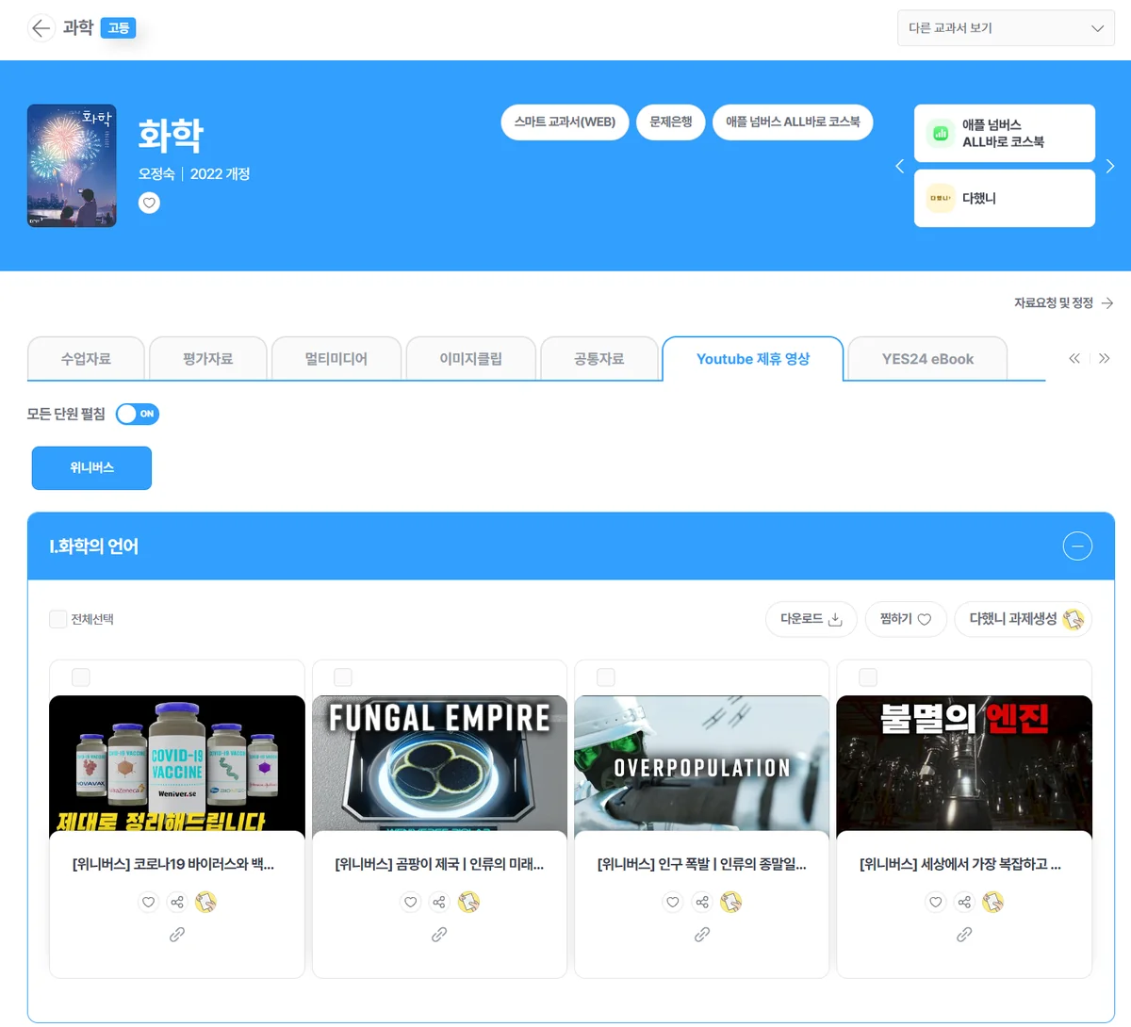Create 다했니 task for 곰팡이 제국 video
Screen dimensions: 1131x1027
coord(468,902)
